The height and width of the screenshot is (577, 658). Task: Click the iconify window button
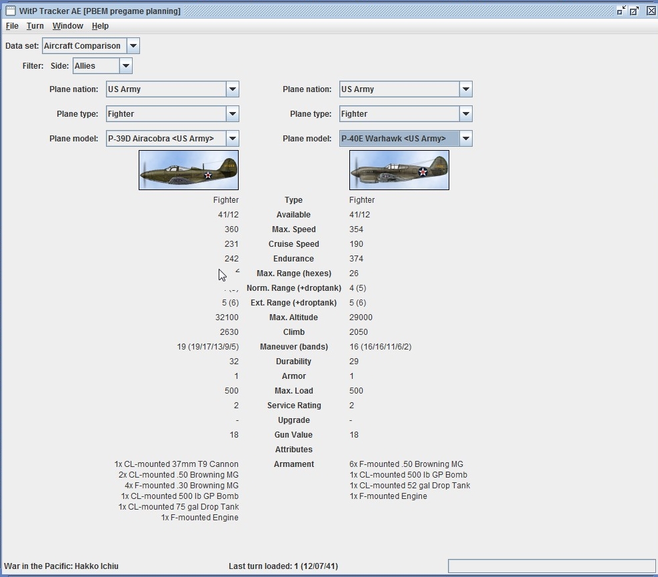click(x=621, y=11)
